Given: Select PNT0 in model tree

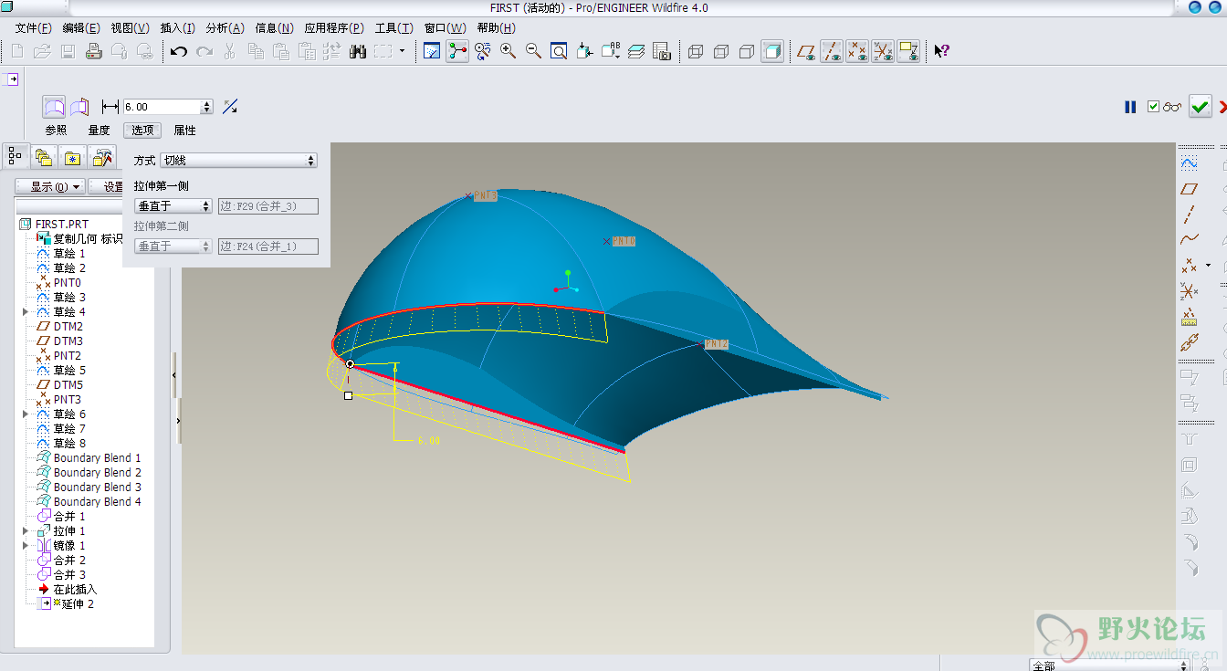Looking at the screenshot, I should (x=66, y=283).
